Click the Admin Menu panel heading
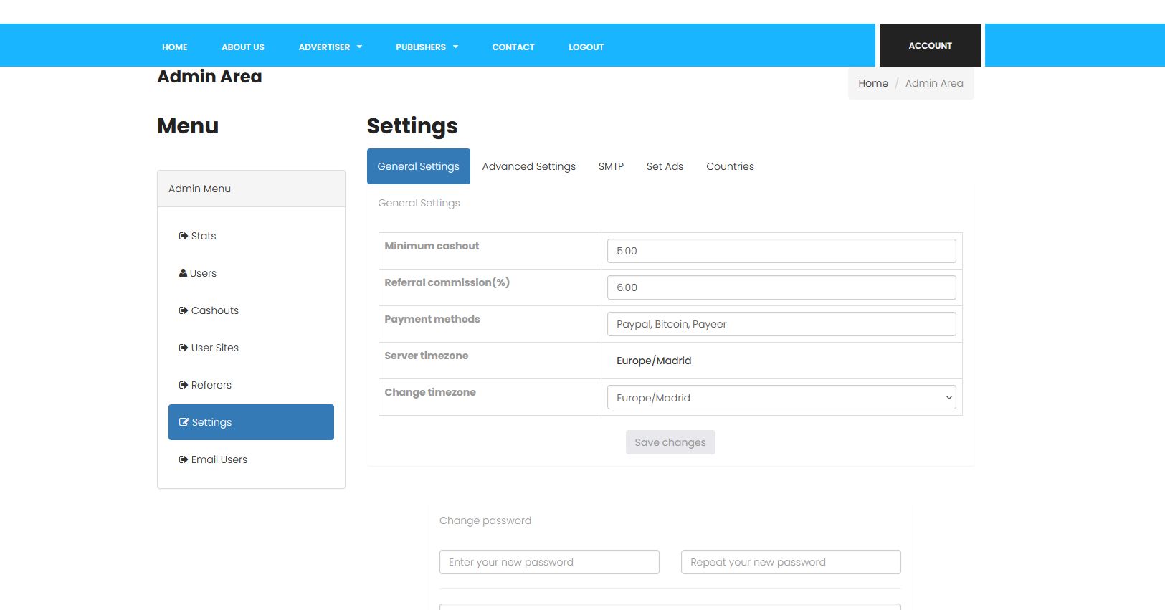 (251, 189)
